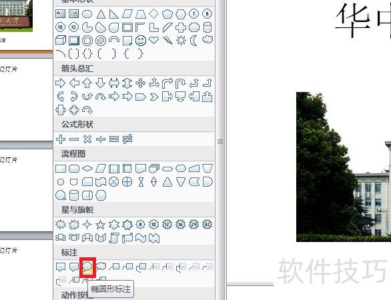Insert the down arrow shape
Viewport: 391px width, 300px height.
tap(101, 83)
